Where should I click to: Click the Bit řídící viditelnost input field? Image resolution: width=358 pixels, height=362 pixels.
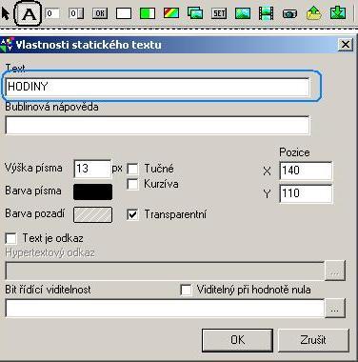pyautogui.click(x=165, y=309)
